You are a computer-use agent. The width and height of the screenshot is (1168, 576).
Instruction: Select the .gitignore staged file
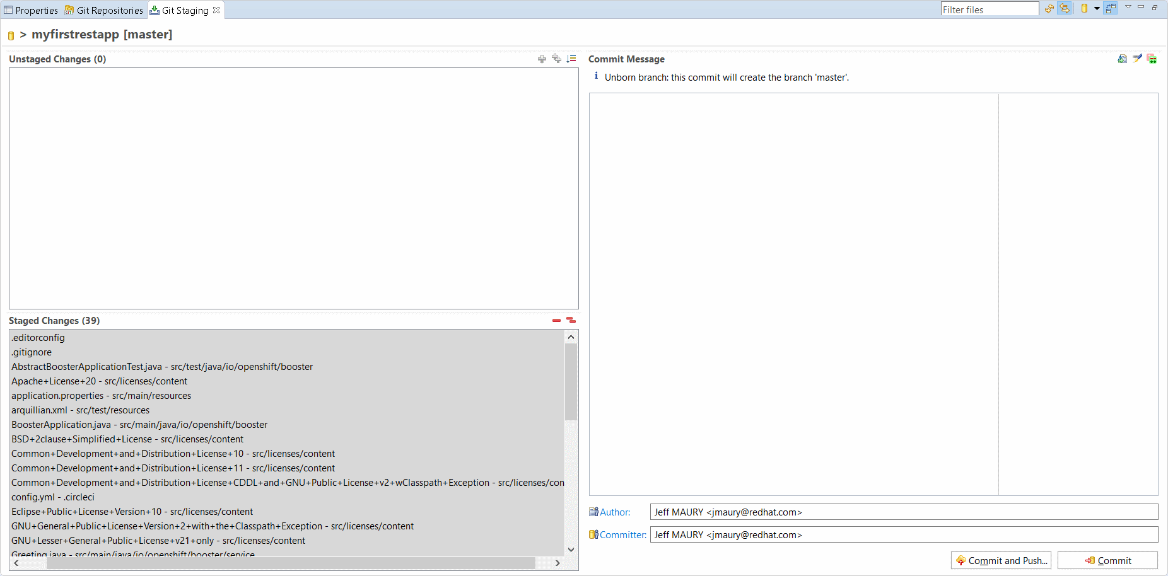point(287,352)
